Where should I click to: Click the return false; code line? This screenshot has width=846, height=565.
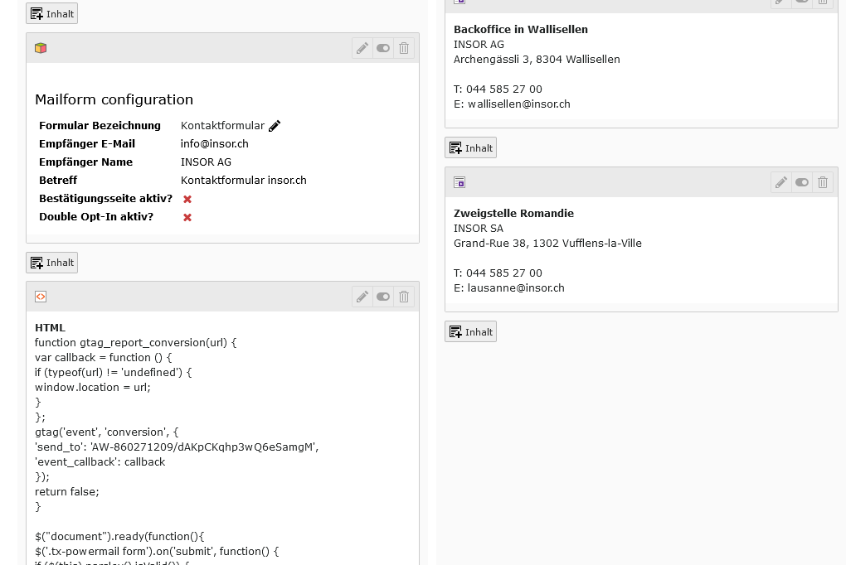point(67,491)
